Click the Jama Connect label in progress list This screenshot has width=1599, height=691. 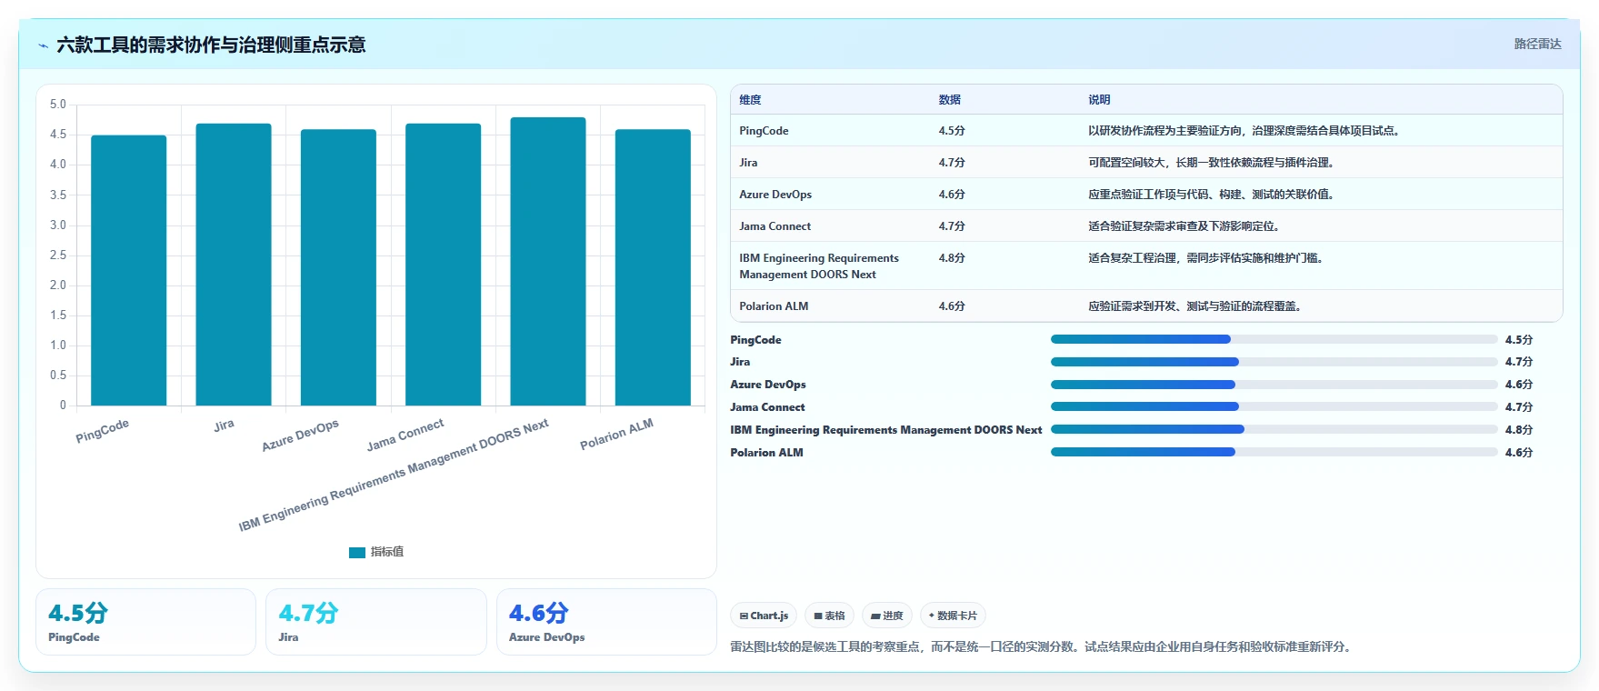(x=767, y=407)
